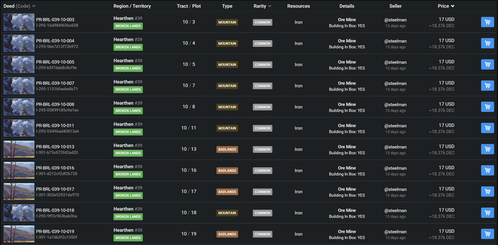Click 17 USD price on row 10 / 19
This screenshot has height=245, width=498.
(x=447, y=231)
